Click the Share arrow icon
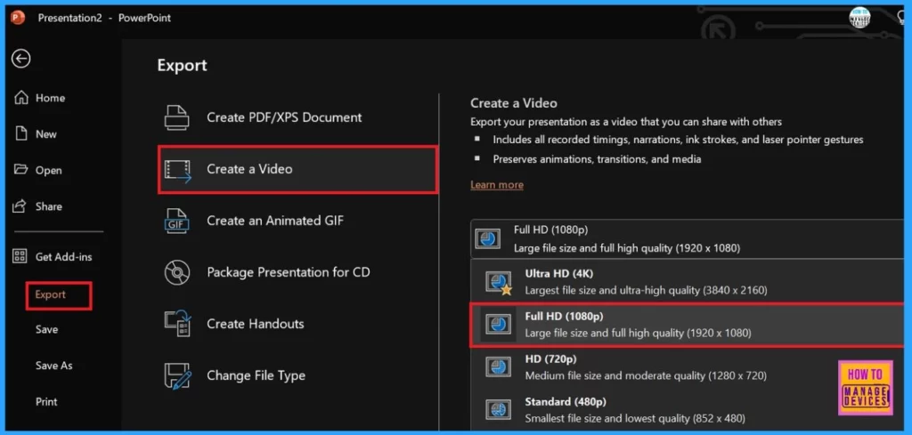The height and width of the screenshot is (435, 912). tap(20, 205)
